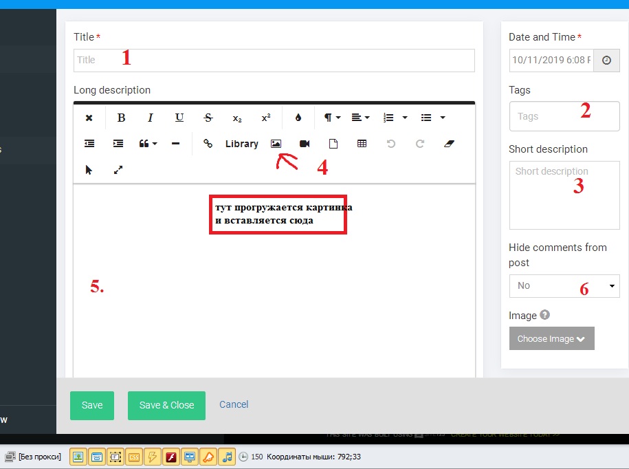Insert a table with the grid icon
The width and height of the screenshot is (629, 469).
[362, 144]
